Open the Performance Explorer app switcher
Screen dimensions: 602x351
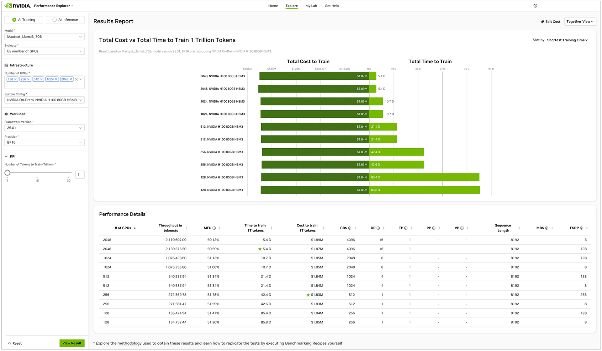(54, 6)
